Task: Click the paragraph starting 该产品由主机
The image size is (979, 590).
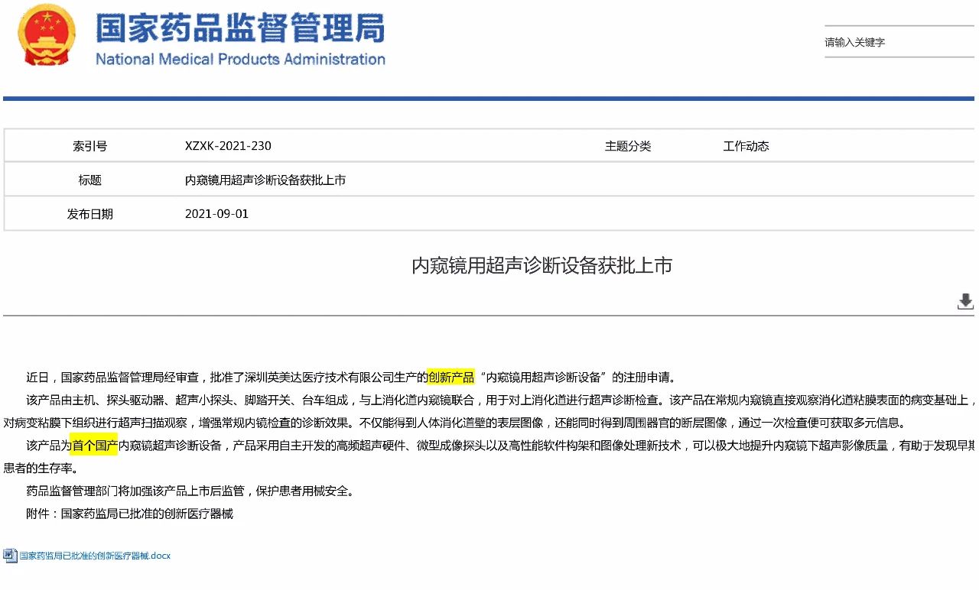Action: click(501, 400)
